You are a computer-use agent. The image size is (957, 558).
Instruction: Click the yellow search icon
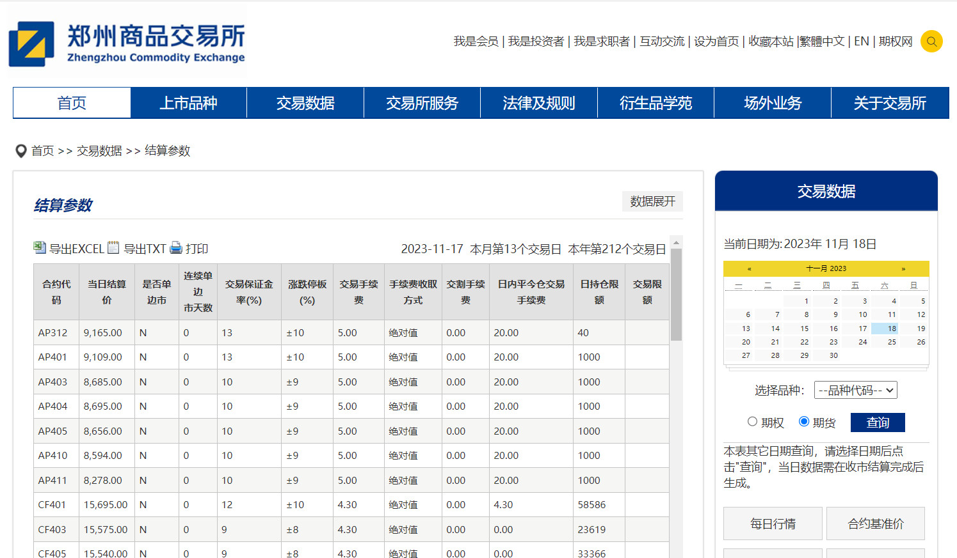(931, 42)
